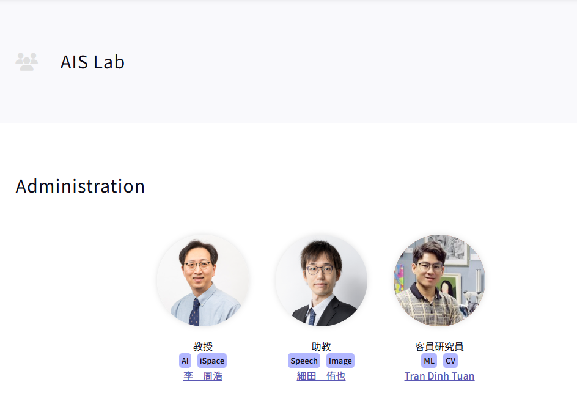The height and width of the screenshot is (418, 577).
Task: Select the iSpace tag badge
Action: (x=212, y=361)
